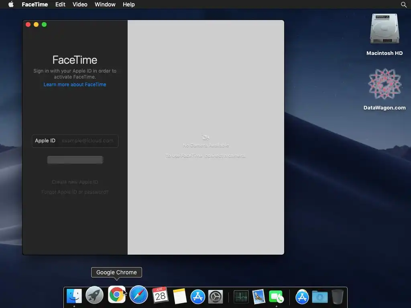This screenshot has width=411, height=308.
Task: Click the Create new Apple ID link
Action: click(x=75, y=182)
